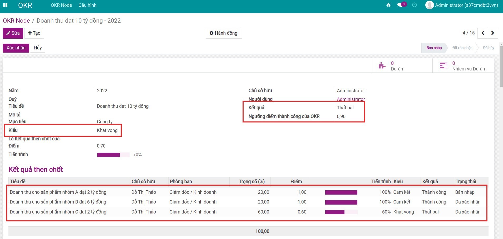Open the Cấu hình menu

click(x=87, y=5)
